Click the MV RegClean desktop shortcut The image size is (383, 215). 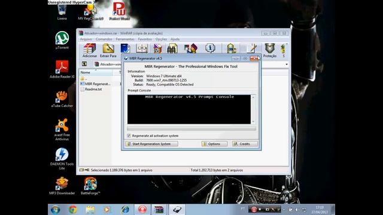coord(90,12)
